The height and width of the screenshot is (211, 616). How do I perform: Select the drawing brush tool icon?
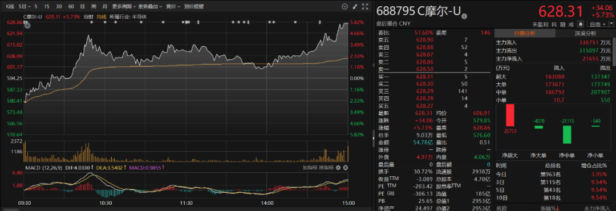pos(355,6)
